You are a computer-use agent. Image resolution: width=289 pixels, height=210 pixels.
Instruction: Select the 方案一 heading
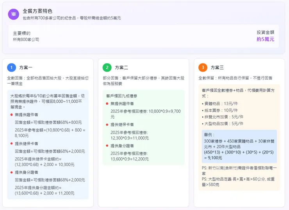pos(26,68)
